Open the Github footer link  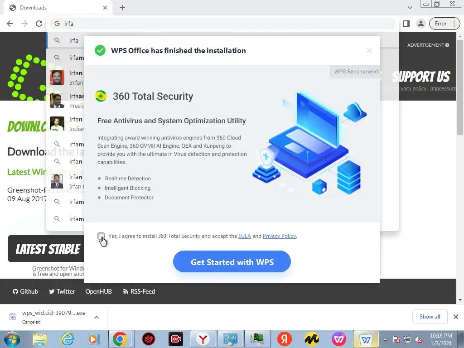[x=25, y=291]
